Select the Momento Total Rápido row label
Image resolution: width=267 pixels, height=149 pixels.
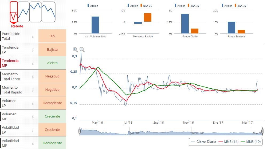coord(12,90)
